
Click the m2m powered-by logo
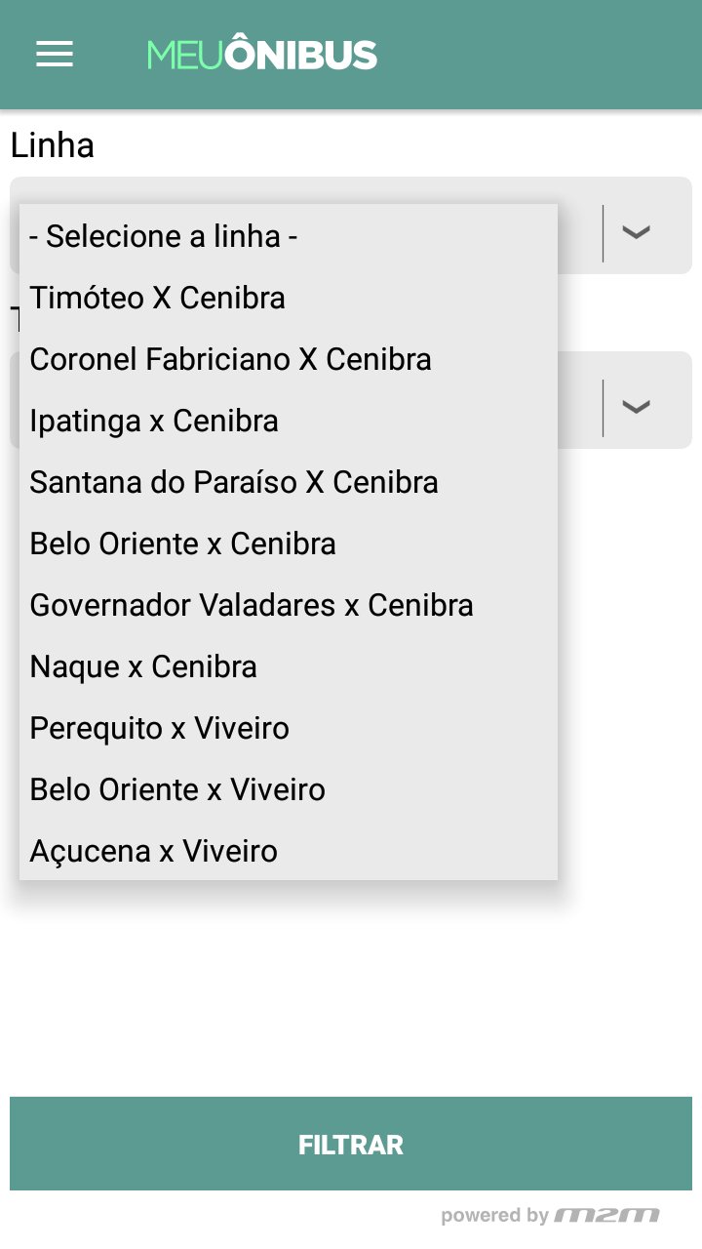tap(606, 1215)
